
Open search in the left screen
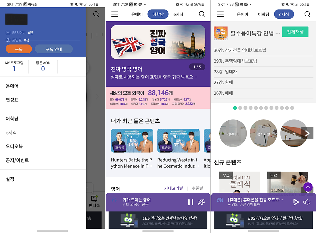point(96,14)
